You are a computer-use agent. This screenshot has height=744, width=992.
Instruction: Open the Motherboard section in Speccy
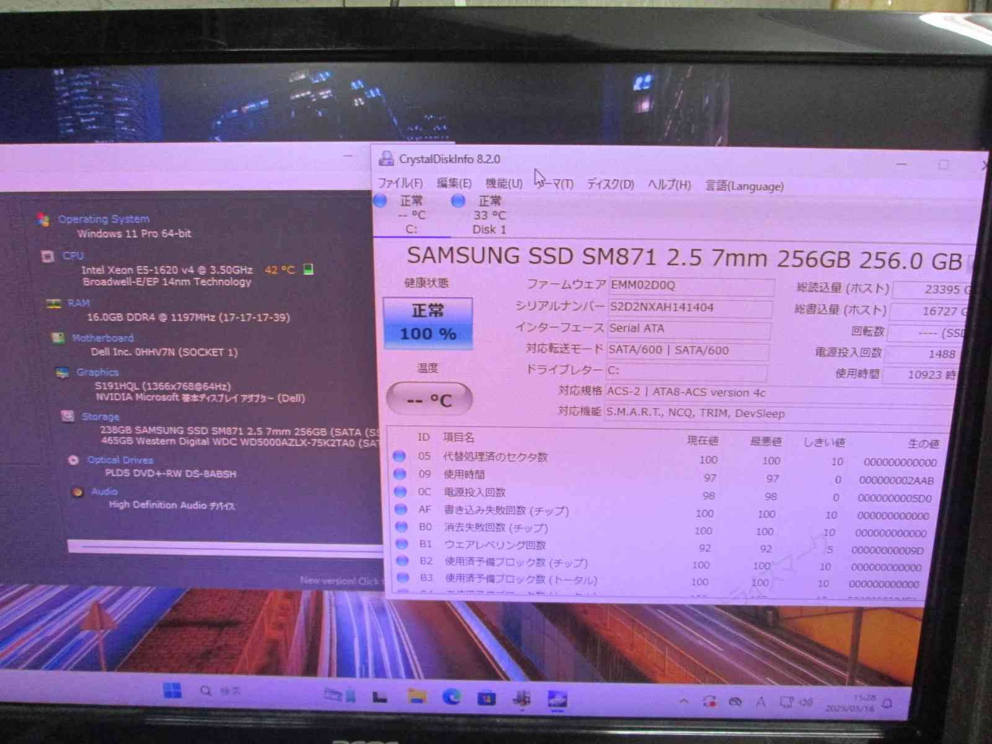(103, 338)
